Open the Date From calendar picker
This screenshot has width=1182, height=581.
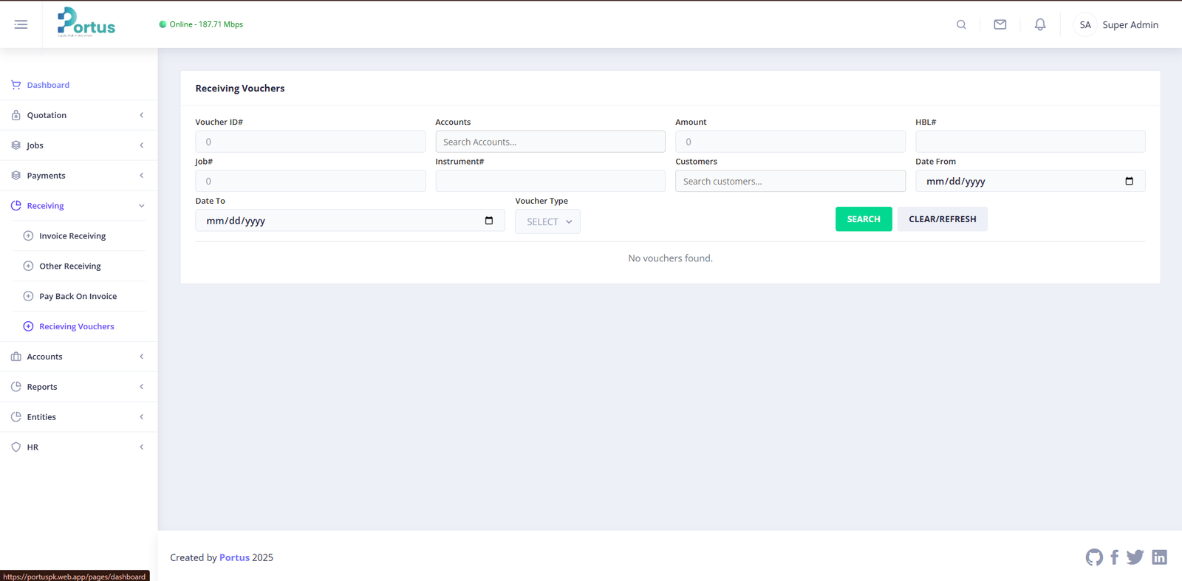point(1129,182)
